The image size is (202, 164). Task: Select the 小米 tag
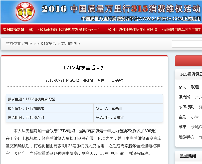[195, 117]
